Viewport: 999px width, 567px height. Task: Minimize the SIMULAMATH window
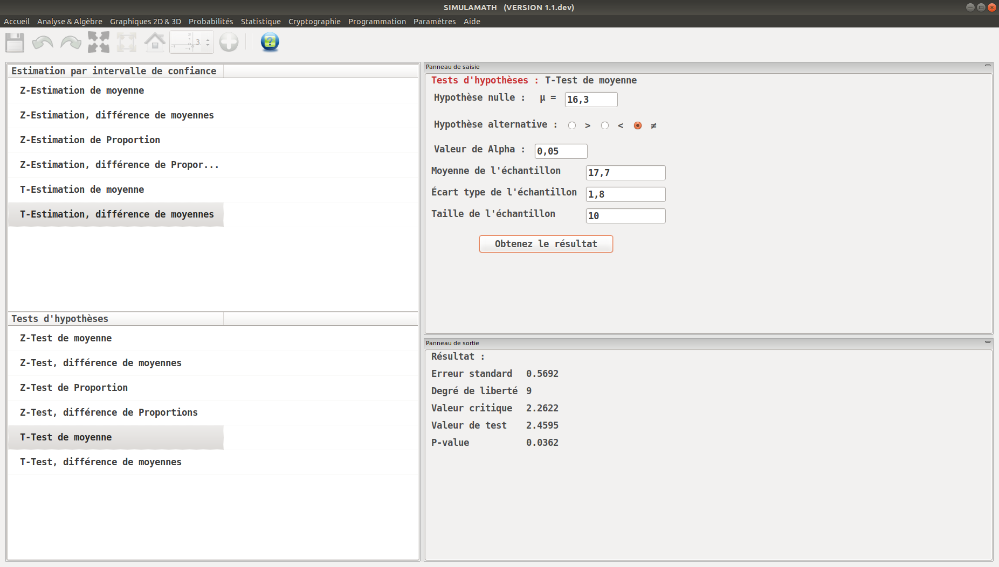(970, 8)
